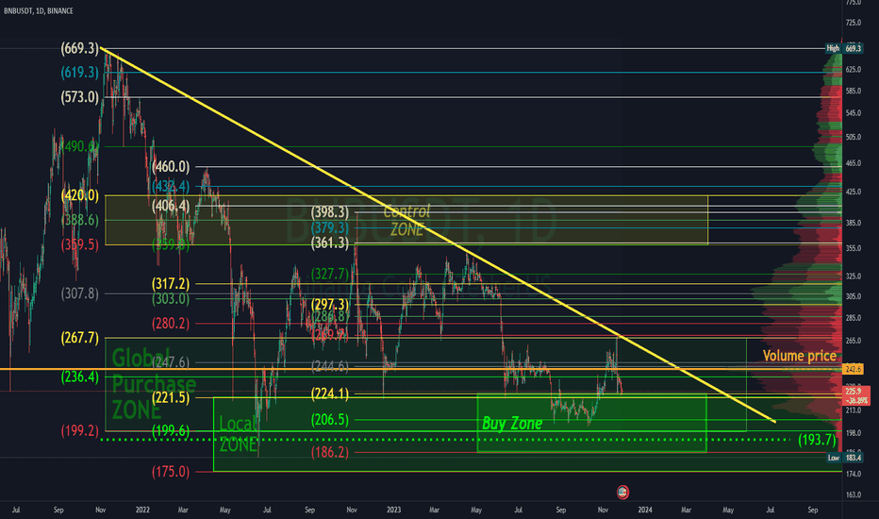Click the 505.0 price scale value
879x519 pixels.
tap(853, 137)
